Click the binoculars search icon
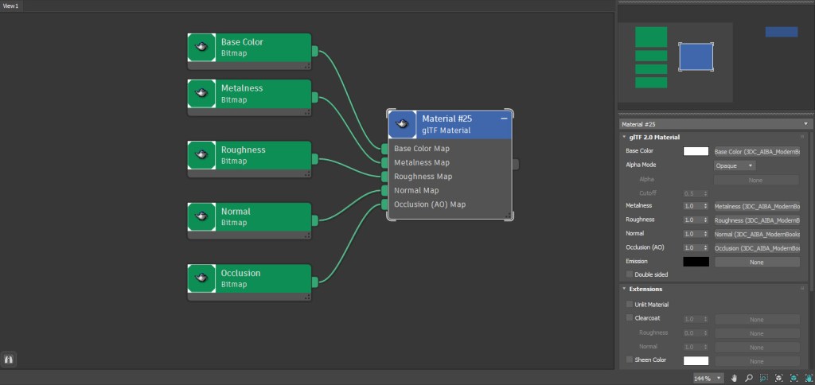The width and height of the screenshot is (815, 385). click(x=10, y=360)
